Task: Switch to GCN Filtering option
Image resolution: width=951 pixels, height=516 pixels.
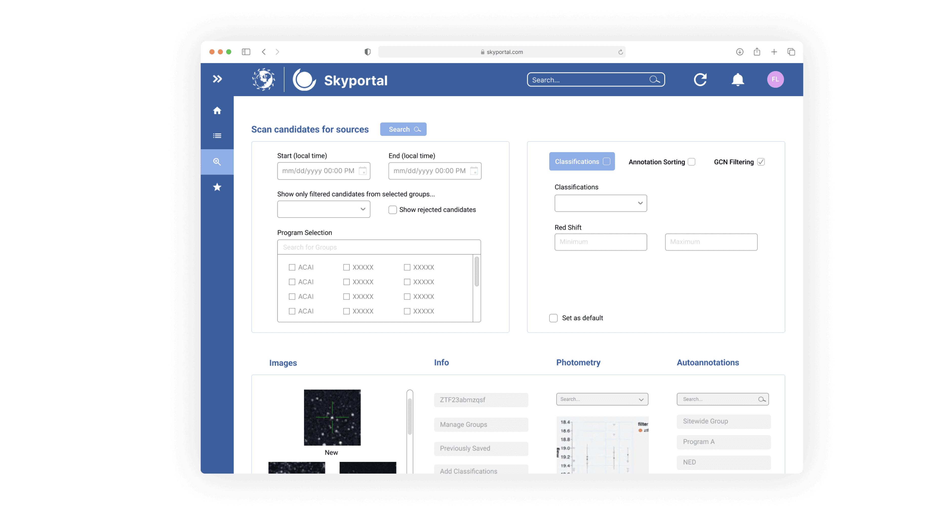Action: pos(761,162)
